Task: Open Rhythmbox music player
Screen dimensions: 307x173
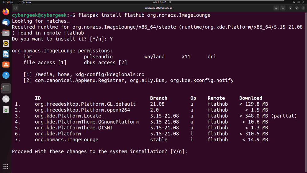Action: [6, 43]
